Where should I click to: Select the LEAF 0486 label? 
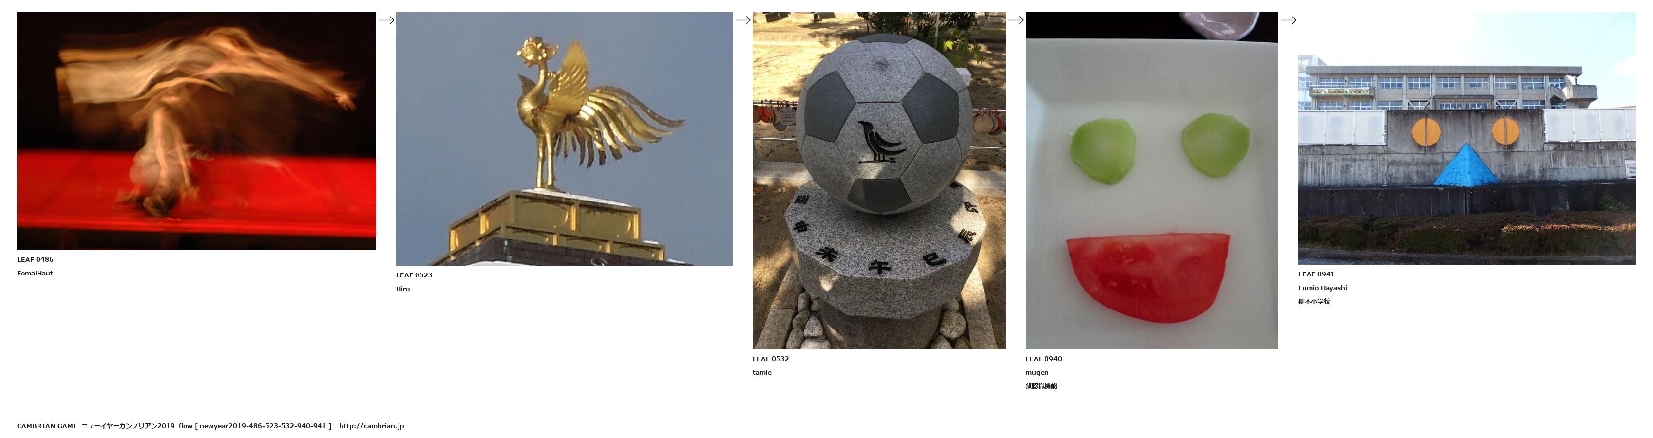[35, 260]
